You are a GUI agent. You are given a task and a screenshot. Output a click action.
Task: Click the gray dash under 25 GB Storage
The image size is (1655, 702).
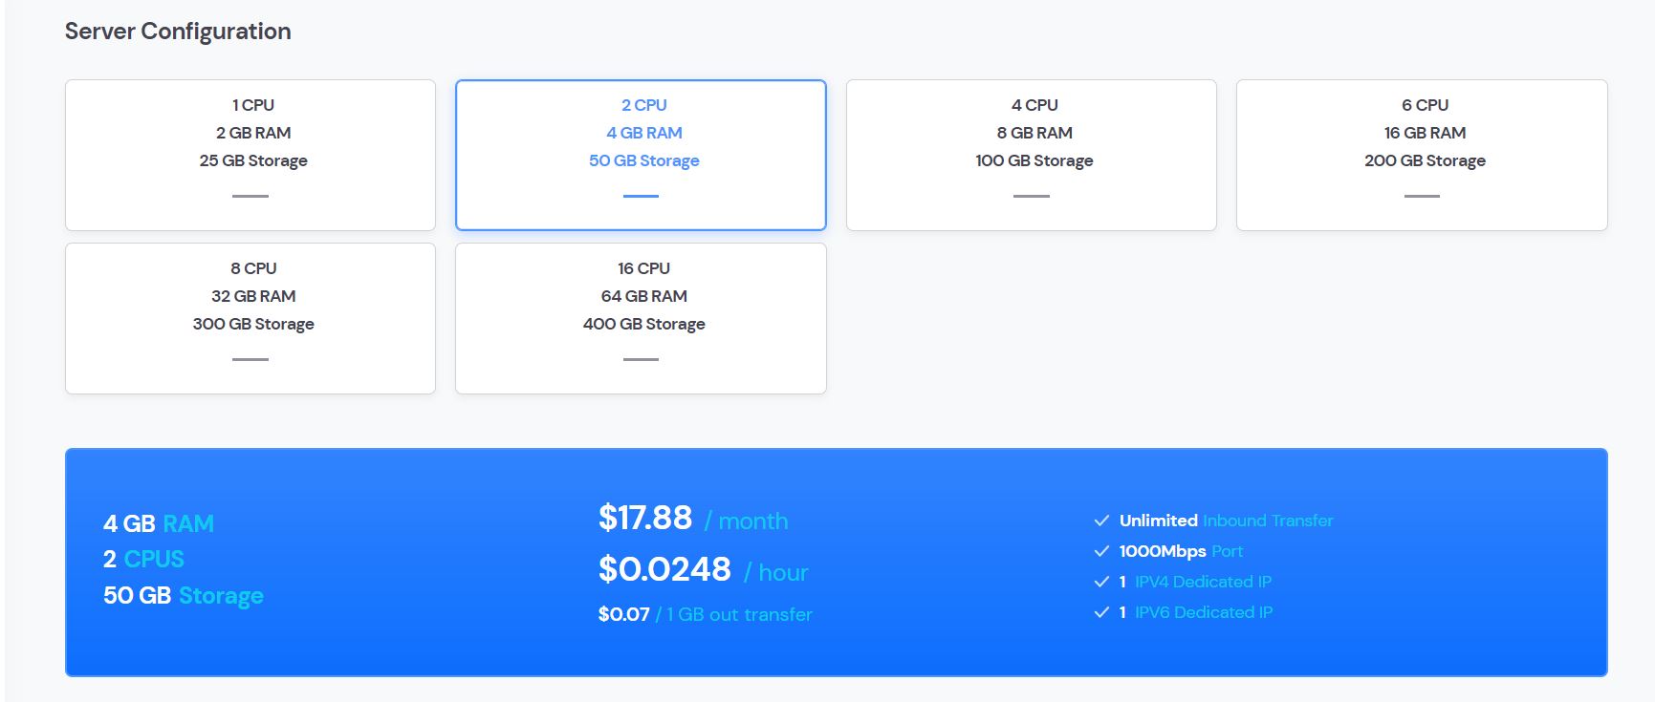(250, 196)
